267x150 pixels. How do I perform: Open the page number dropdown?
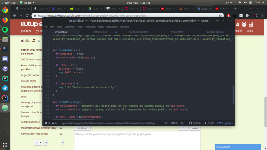coord(38,142)
